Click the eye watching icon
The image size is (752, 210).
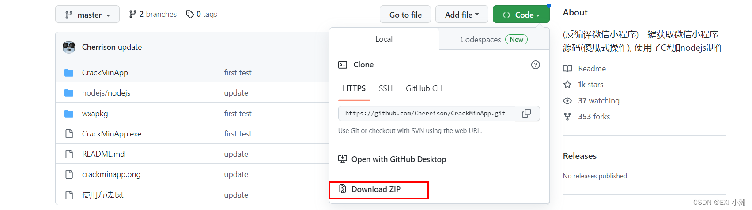click(567, 101)
